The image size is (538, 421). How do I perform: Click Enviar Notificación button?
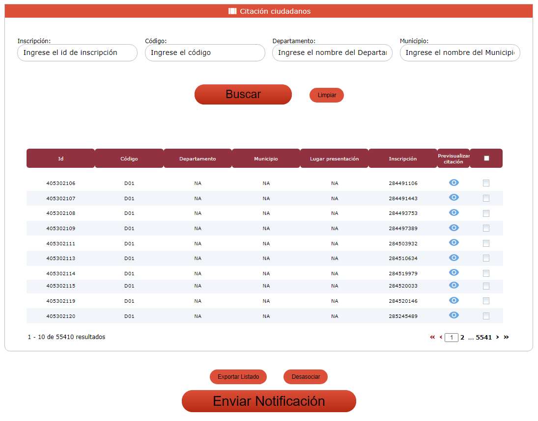click(269, 401)
